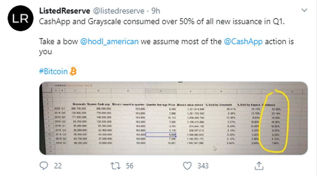
Task: Open the @listedreserve handle
Action: [119, 11]
